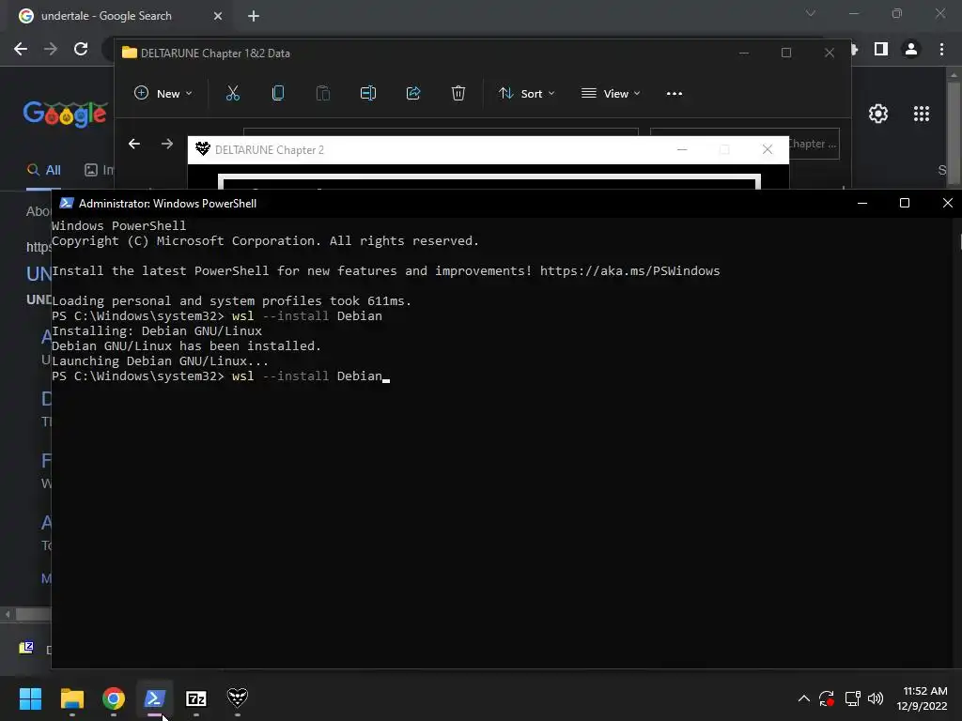The height and width of the screenshot is (721, 962).
Task: Open the Sort dropdown in File Explorer
Action: pyautogui.click(x=526, y=93)
